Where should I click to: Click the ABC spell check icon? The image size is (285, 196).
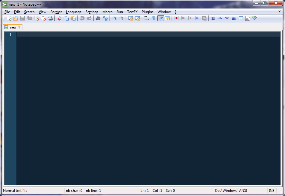(255, 18)
